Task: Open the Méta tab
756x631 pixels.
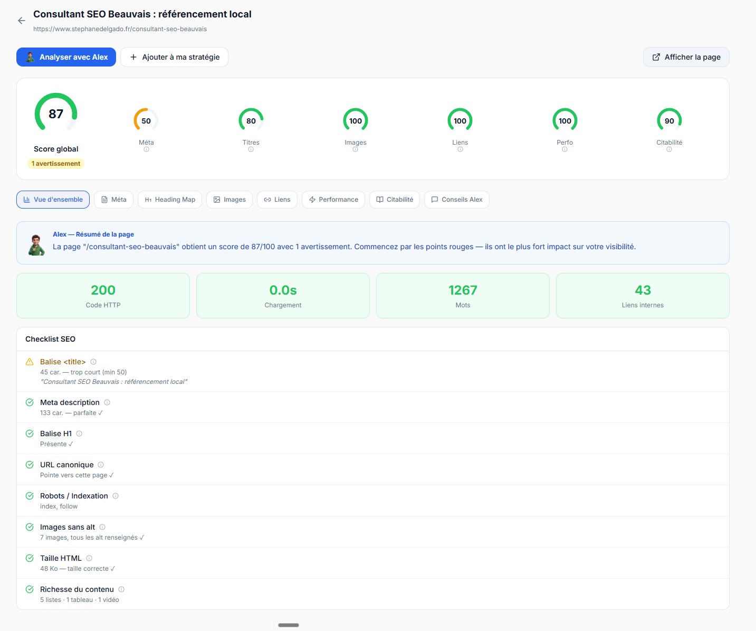Action: click(113, 200)
